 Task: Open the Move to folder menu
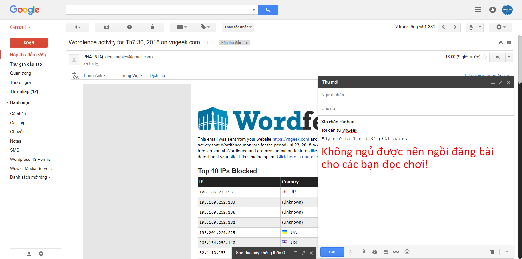181,27
